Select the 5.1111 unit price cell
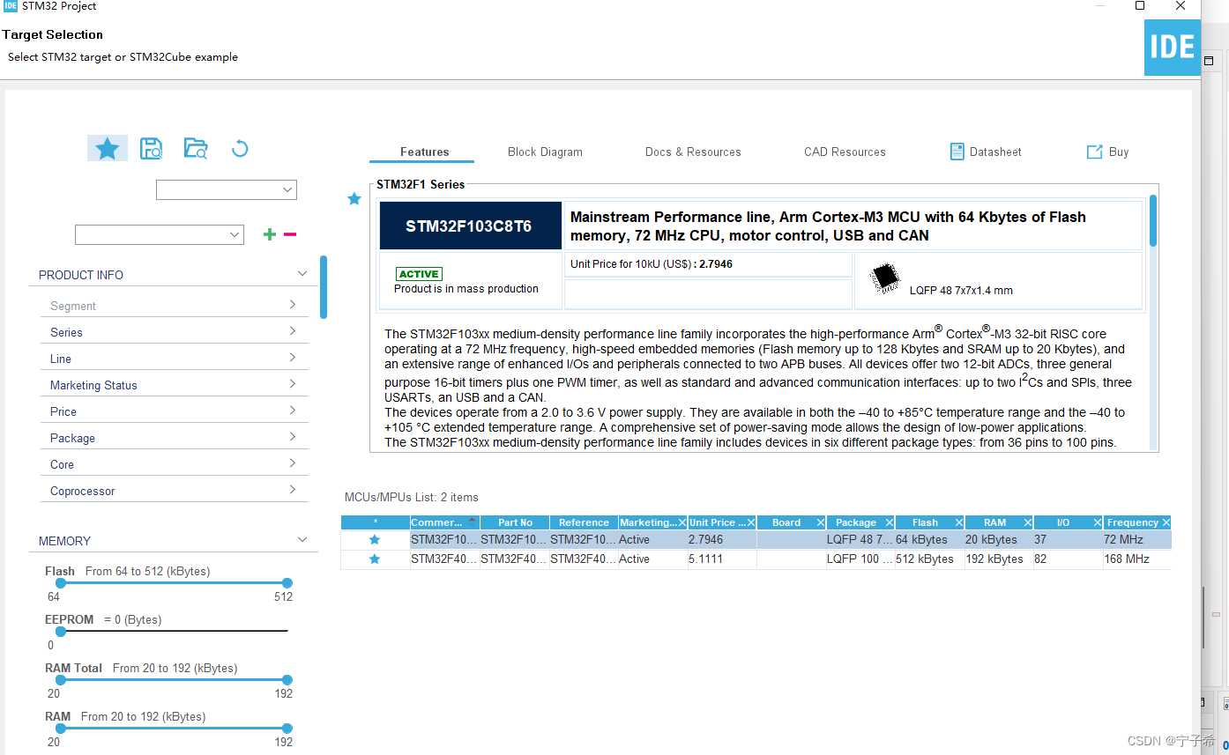This screenshot has height=755, width=1229. point(722,559)
